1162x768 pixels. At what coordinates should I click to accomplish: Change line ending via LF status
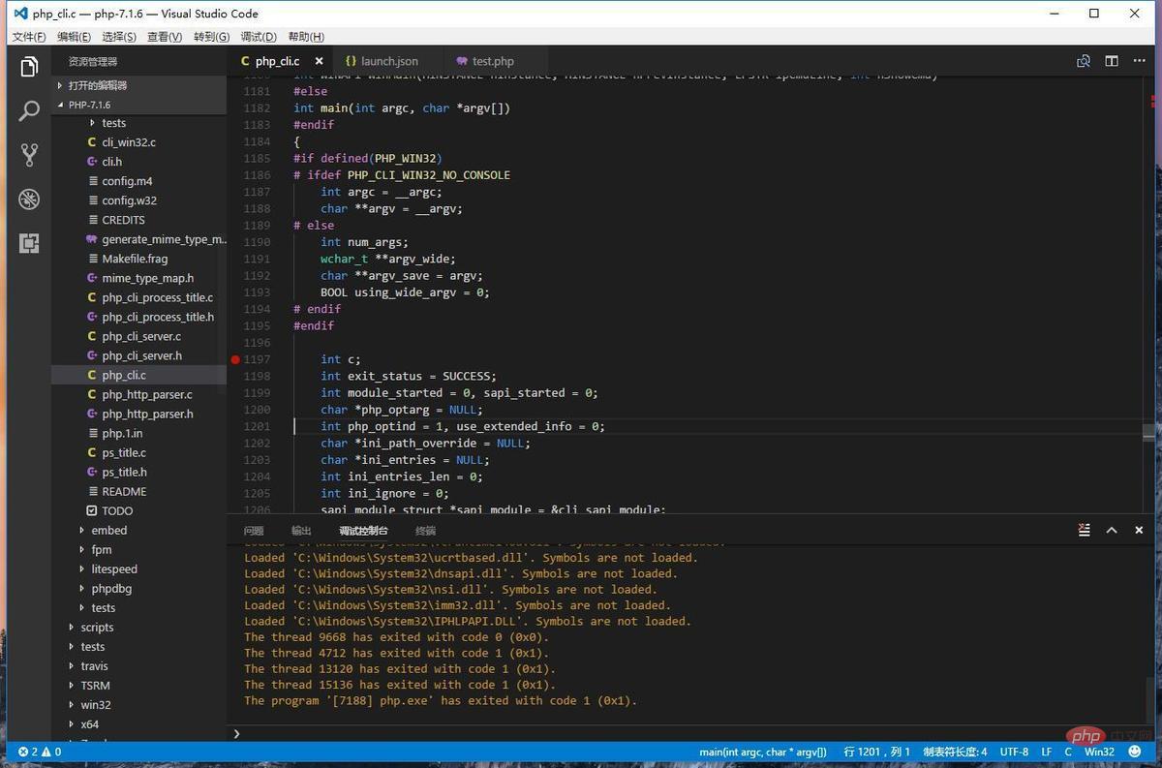(1046, 752)
